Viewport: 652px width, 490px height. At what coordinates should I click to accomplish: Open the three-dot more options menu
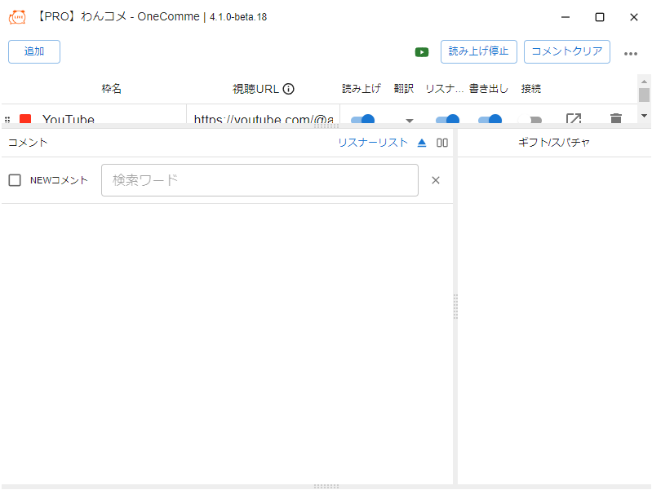coord(631,53)
